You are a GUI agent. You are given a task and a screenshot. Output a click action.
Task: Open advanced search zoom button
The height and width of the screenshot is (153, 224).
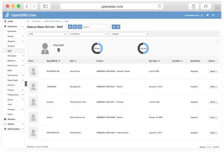[x=118, y=27]
